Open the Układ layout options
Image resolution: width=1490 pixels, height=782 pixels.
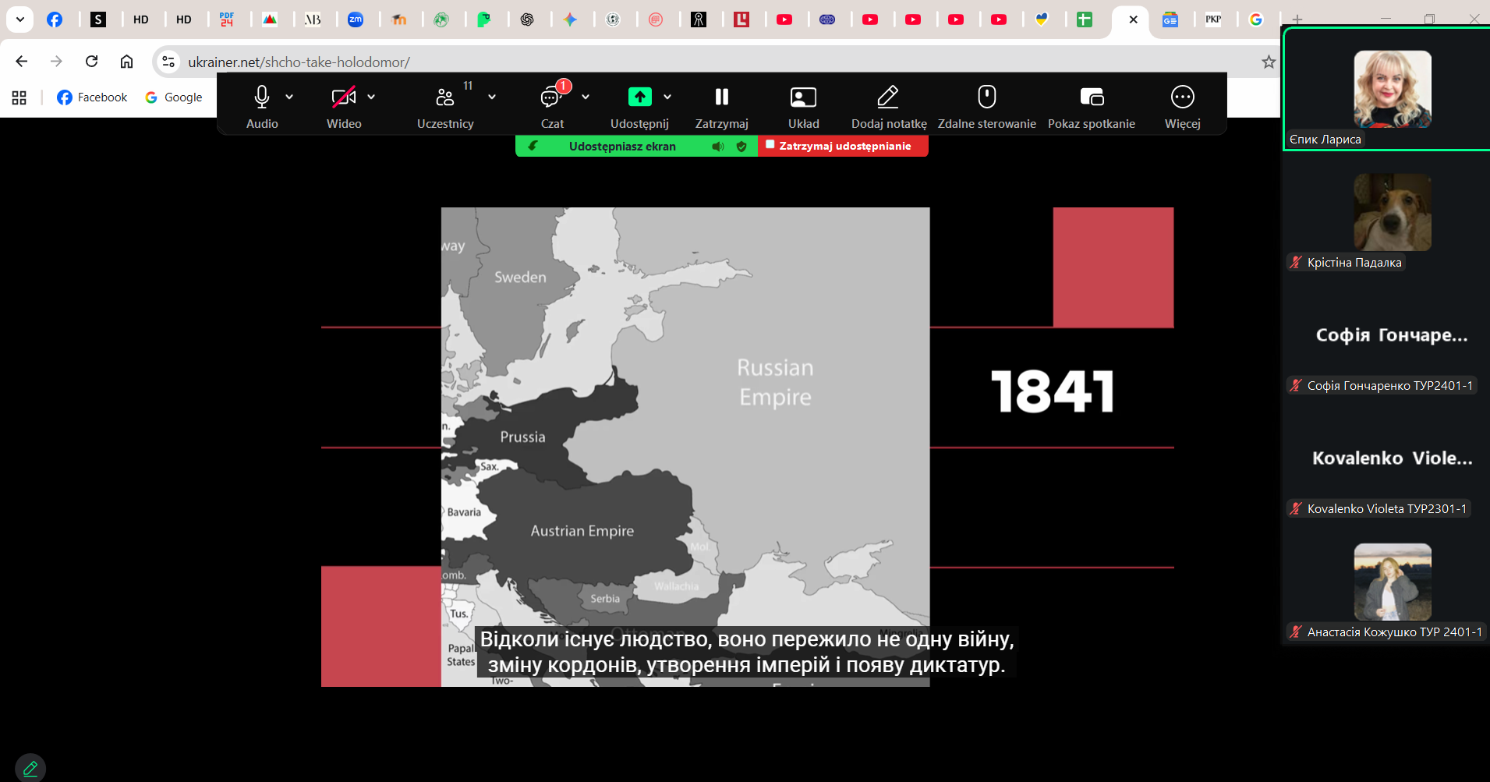(x=803, y=97)
